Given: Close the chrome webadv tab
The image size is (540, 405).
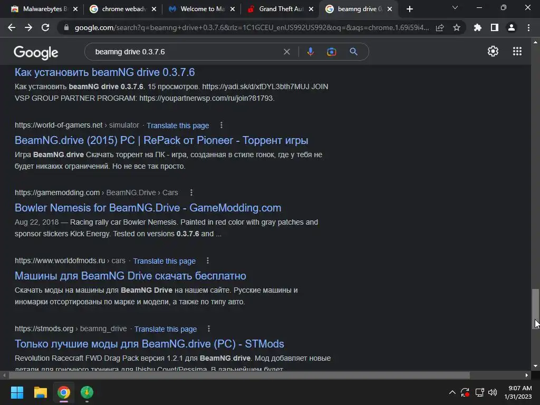Looking at the screenshot, I should click(154, 9).
